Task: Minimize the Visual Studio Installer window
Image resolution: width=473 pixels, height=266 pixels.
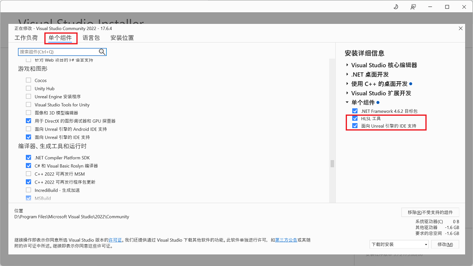Action: pos(430,7)
